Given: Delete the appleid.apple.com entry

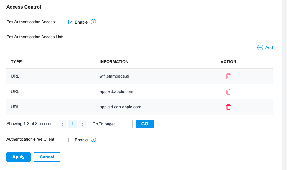Looking at the screenshot, I should point(228,92).
